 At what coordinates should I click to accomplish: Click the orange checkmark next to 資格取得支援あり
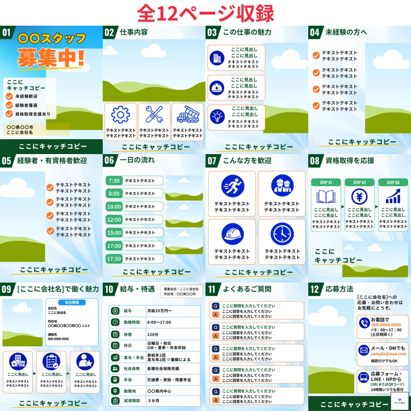[9, 114]
